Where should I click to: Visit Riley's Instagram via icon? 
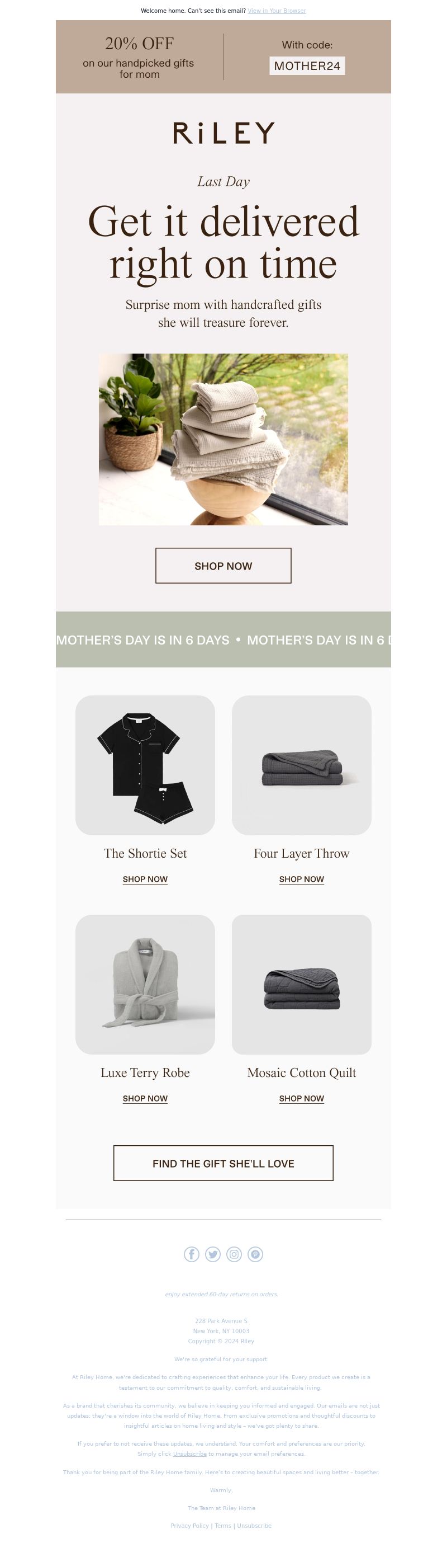click(x=234, y=1254)
